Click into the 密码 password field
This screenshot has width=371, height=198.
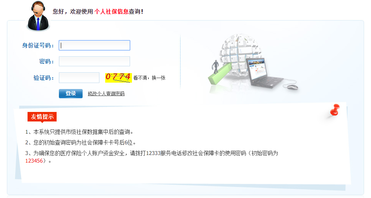(x=94, y=61)
